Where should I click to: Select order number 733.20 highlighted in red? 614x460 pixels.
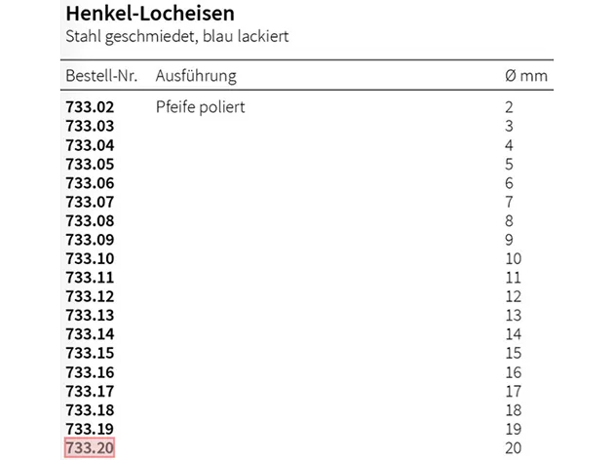pyautogui.click(x=90, y=447)
